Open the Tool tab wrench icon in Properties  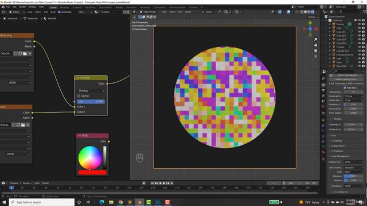pos(323,79)
